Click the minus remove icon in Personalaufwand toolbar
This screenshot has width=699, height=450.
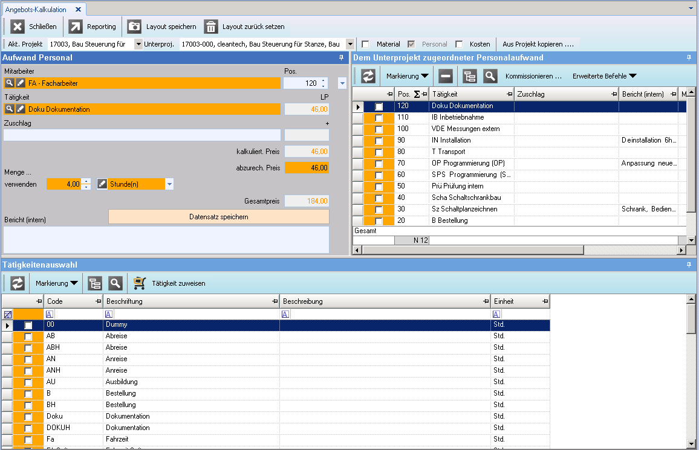click(x=446, y=76)
